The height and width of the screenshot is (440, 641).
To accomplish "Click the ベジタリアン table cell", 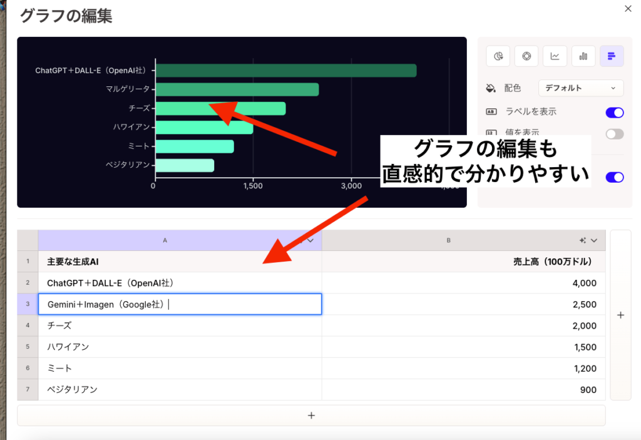I will pos(180,389).
